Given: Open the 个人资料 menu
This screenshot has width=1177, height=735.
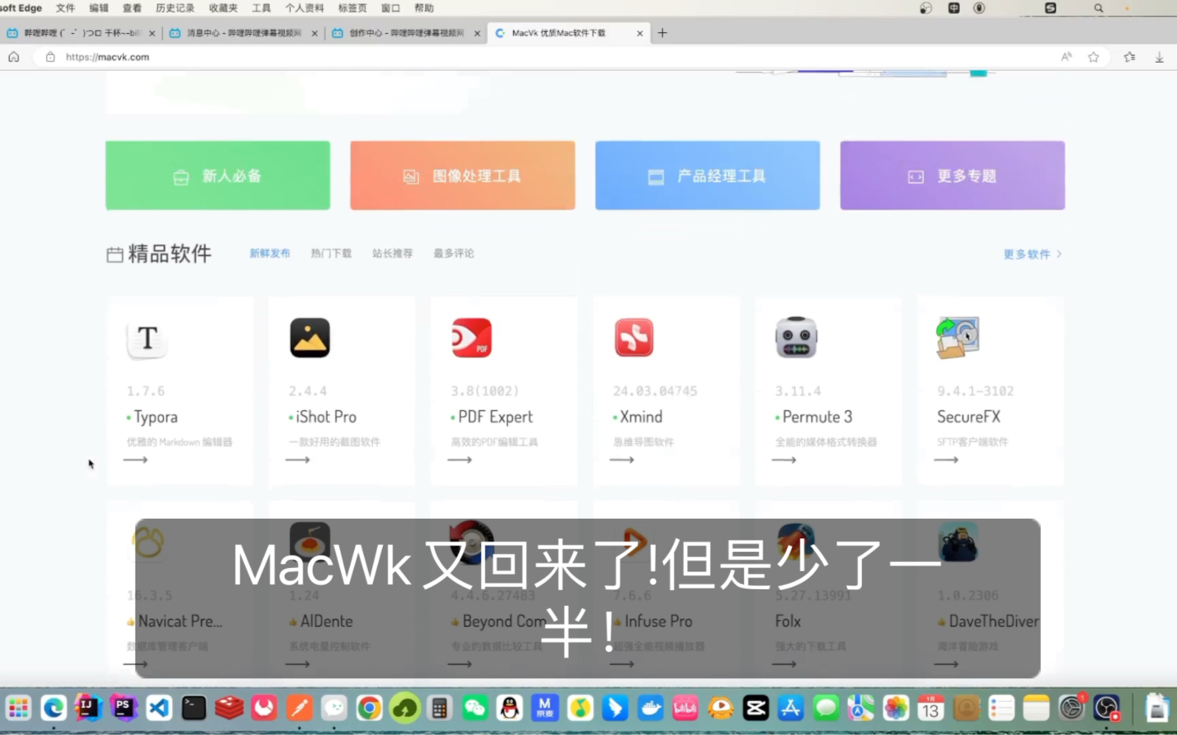Looking at the screenshot, I should coord(305,8).
